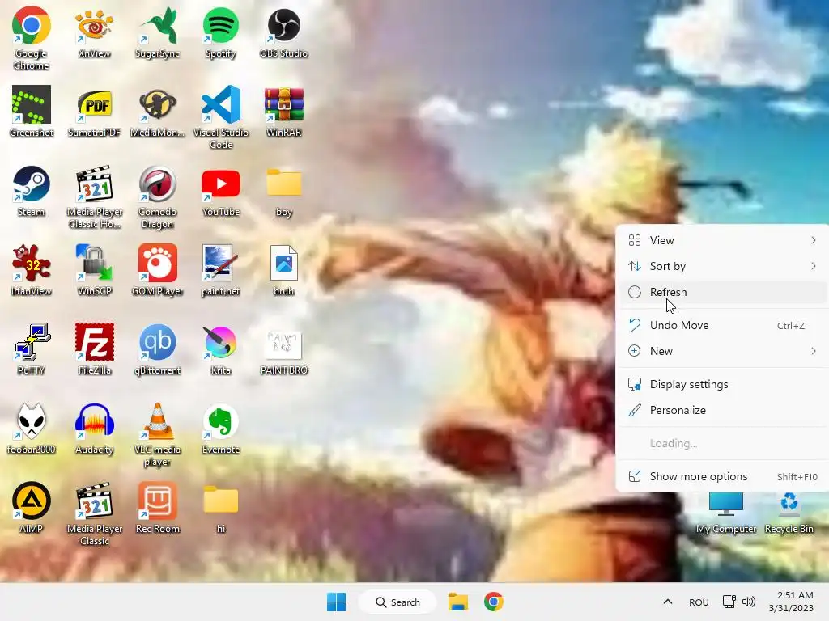829x621 pixels.
Task: Choose Undo Move in the context menu
Action: click(x=722, y=325)
